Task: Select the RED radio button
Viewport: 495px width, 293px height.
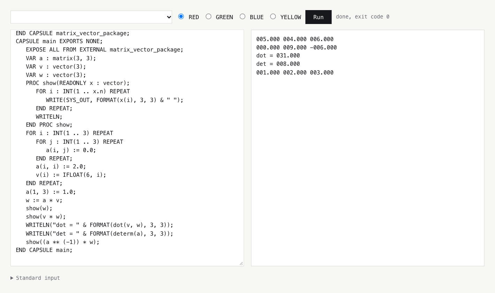Action: tap(181, 16)
